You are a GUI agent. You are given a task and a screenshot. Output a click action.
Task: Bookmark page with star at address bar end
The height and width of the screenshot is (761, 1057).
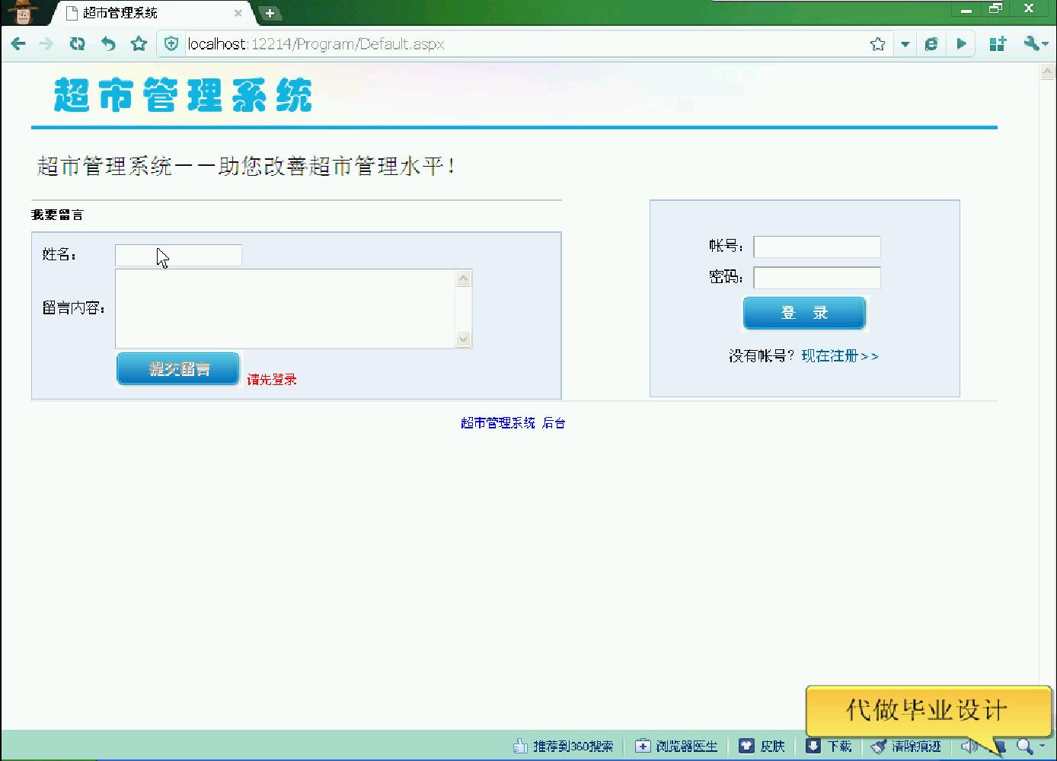click(878, 44)
